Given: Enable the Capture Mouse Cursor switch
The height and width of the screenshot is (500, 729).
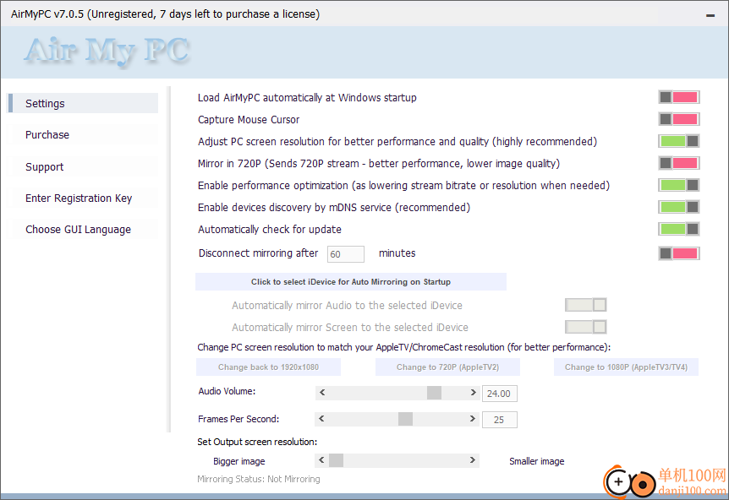Looking at the screenshot, I should coord(679,119).
